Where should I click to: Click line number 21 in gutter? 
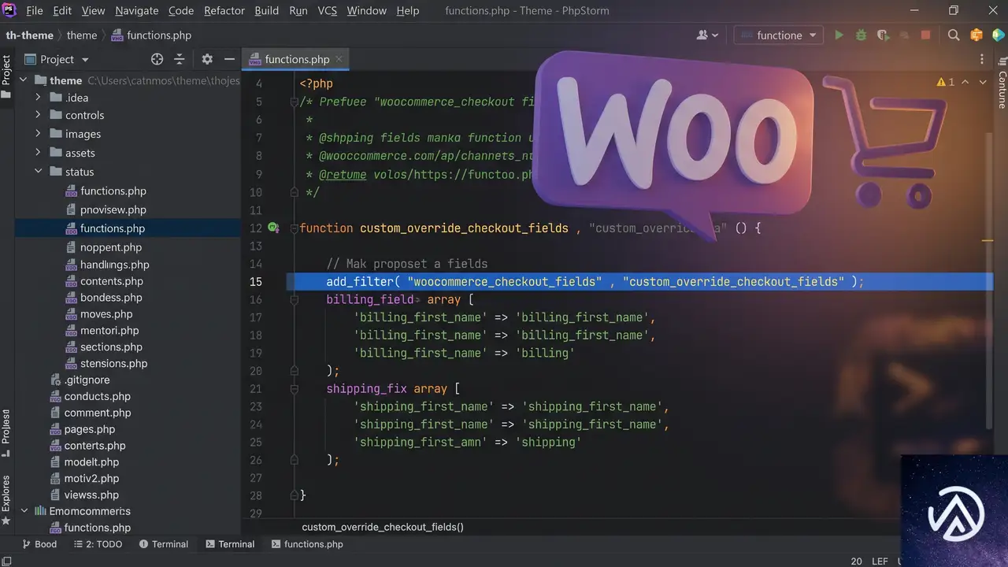[255, 389]
